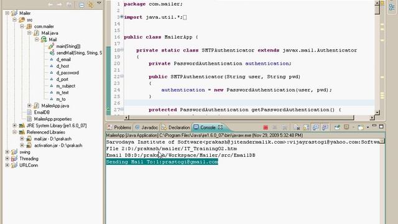The width and height of the screenshot is (398, 224).
Task: Click the editor horizontal scrollbar thumb
Action: tap(241, 118)
